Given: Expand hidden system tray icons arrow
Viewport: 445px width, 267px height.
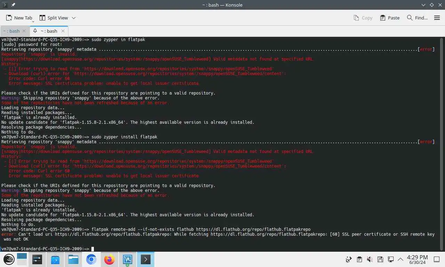Looking at the screenshot, I should [x=400, y=259].
